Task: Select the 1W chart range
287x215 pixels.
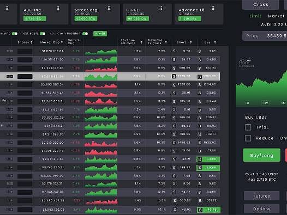Action: point(266,103)
